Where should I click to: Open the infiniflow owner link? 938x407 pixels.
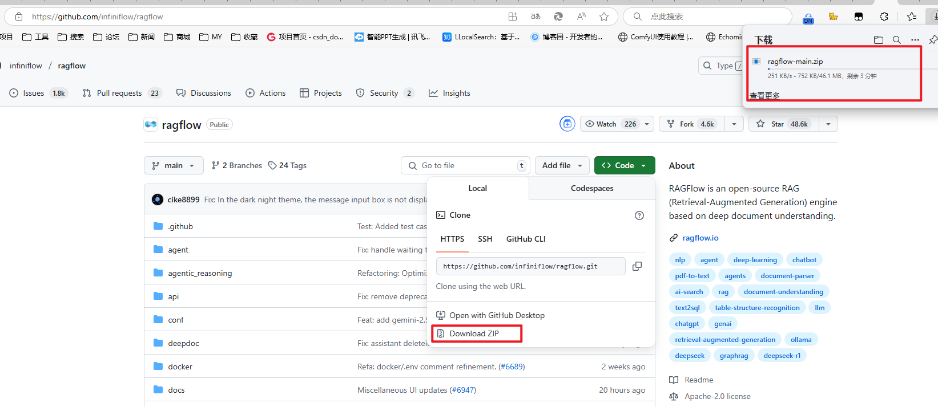(x=26, y=66)
